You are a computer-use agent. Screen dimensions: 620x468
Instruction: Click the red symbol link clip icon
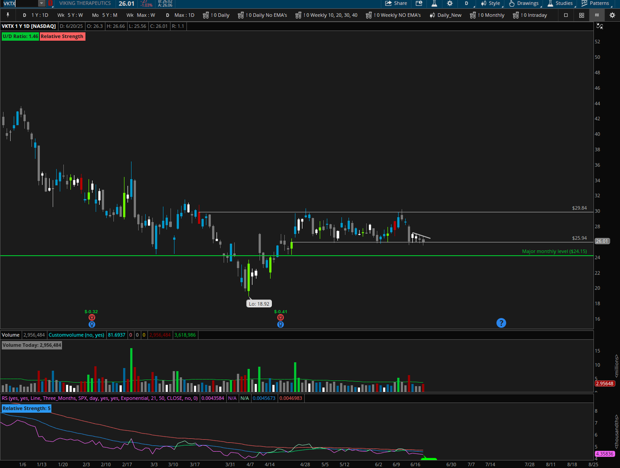click(x=50, y=3)
